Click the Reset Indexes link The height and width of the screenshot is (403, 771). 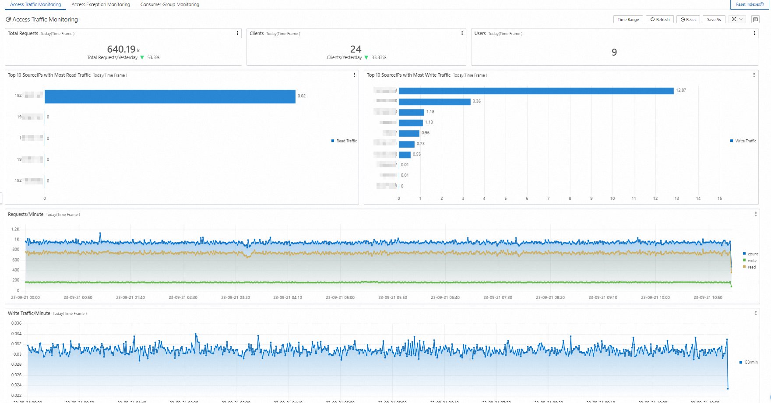(750, 4)
